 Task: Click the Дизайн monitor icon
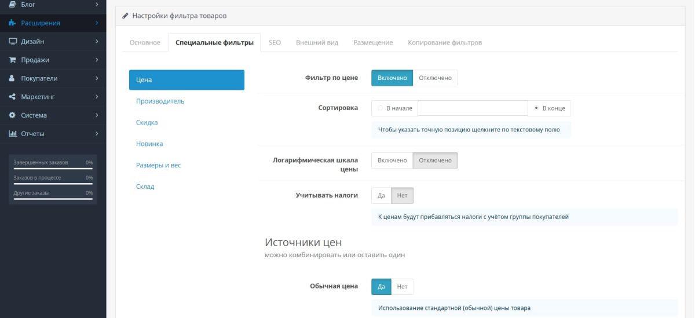click(13, 41)
